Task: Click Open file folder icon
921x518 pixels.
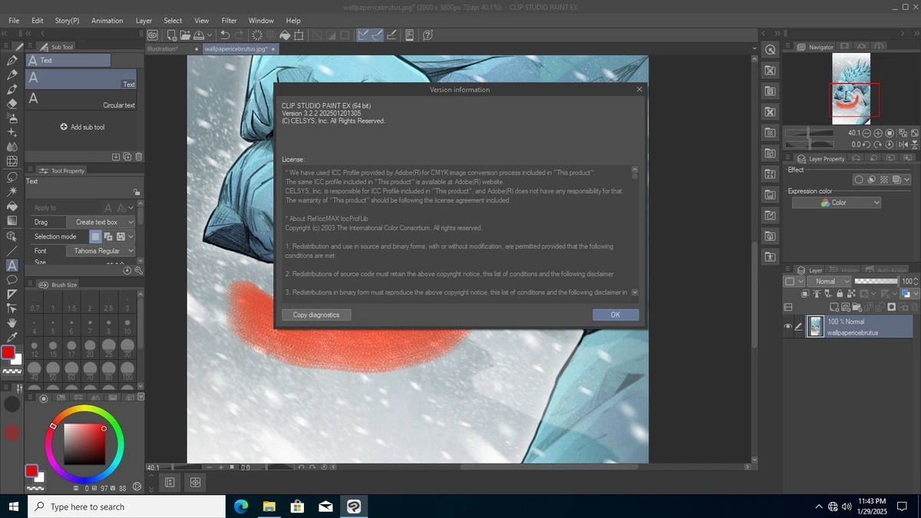Action: [185, 35]
